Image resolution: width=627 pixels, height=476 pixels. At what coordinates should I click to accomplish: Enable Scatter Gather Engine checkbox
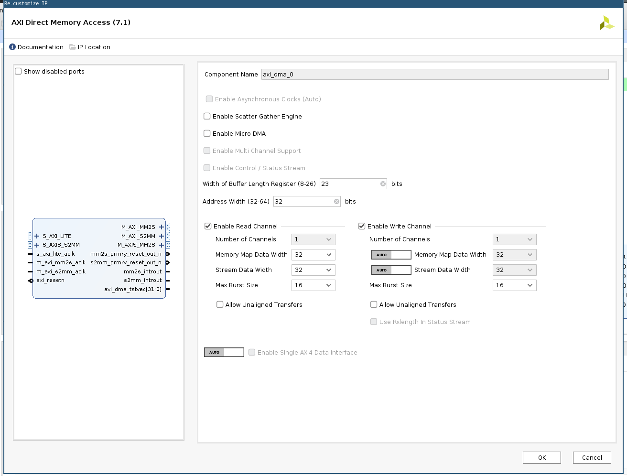[x=207, y=116]
